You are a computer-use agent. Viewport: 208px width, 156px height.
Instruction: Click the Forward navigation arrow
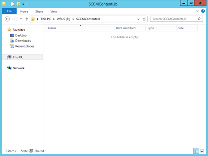pyautogui.click(x=15, y=19)
